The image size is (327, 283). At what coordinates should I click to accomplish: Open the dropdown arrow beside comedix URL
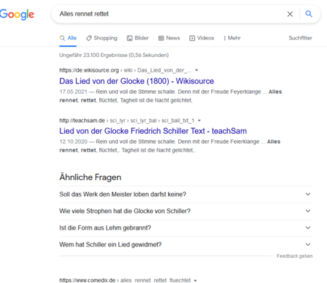click(x=195, y=281)
